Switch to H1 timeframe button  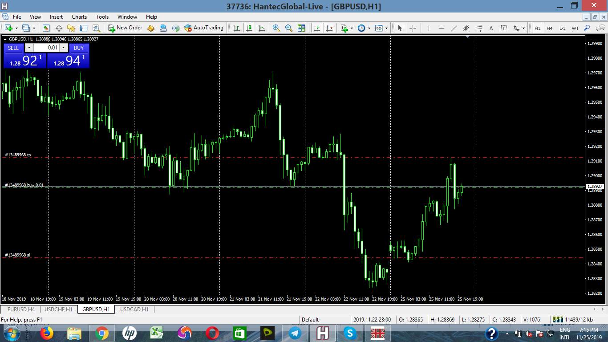[x=537, y=28]
